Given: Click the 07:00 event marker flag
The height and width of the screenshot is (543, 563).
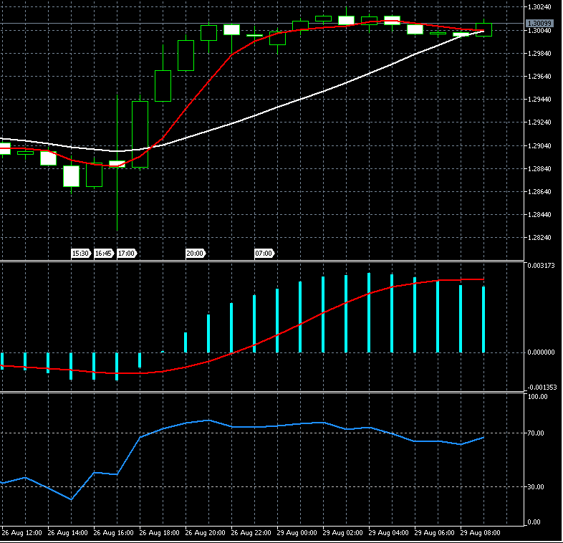Looking at the screenshot, I should (264, 253).
